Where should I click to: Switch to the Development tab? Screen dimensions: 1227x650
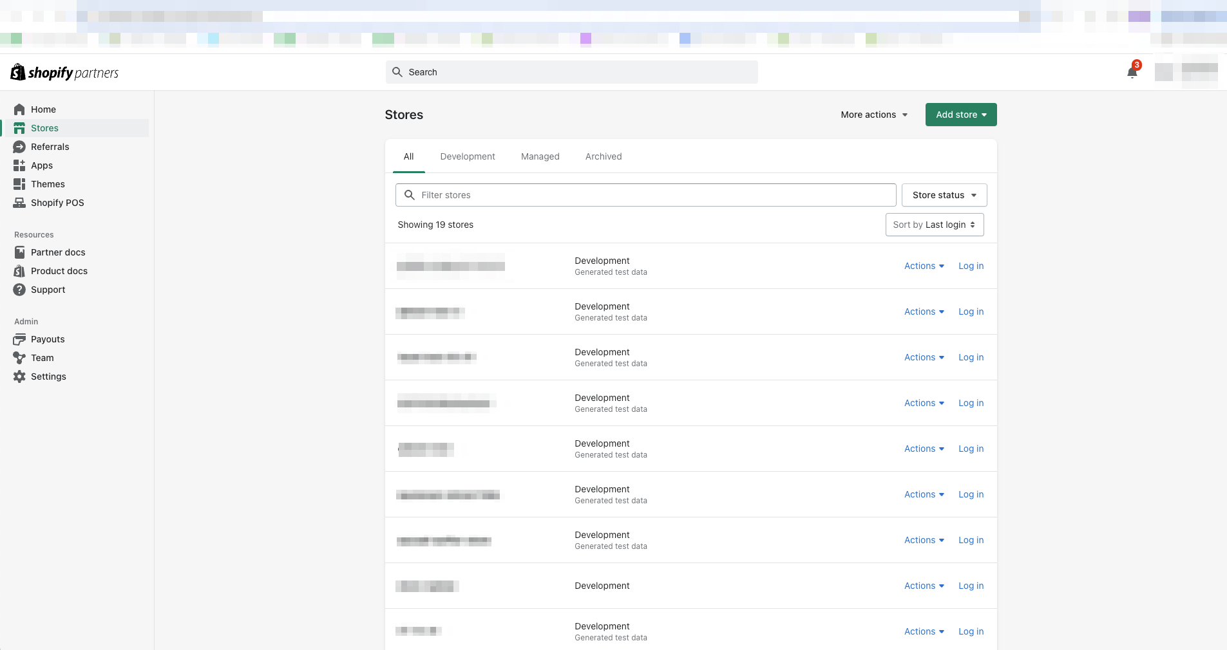[x=468, y=156]
